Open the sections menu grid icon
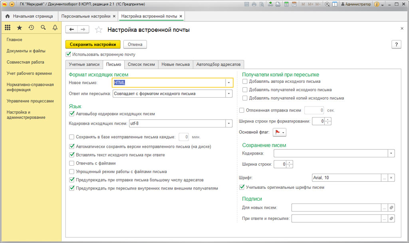 (x=8, y=27)
